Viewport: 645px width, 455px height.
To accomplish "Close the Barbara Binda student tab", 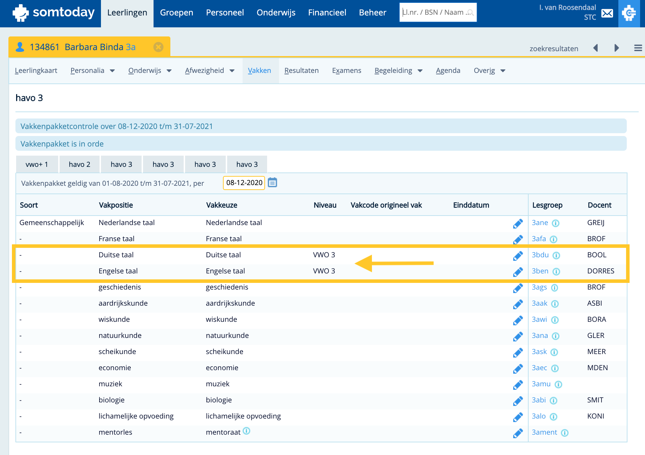I will (158, 47).
